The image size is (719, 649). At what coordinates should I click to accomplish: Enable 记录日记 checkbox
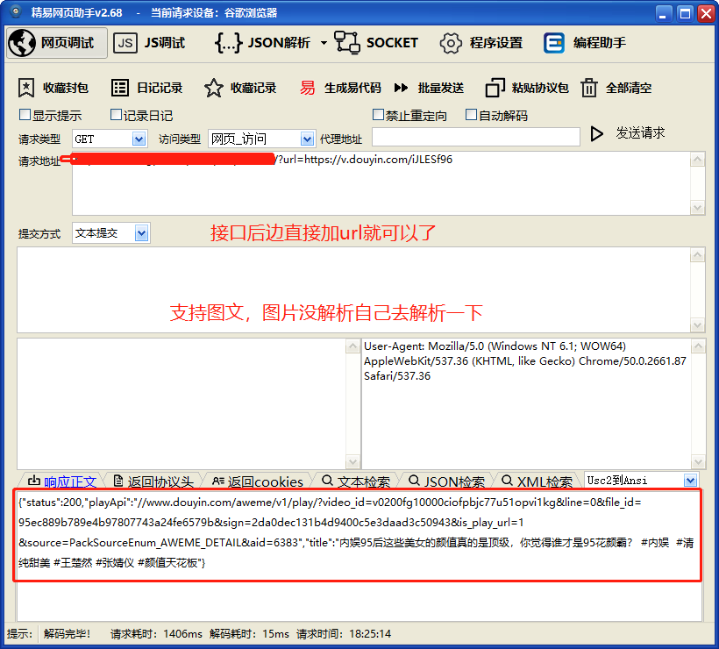116,115
